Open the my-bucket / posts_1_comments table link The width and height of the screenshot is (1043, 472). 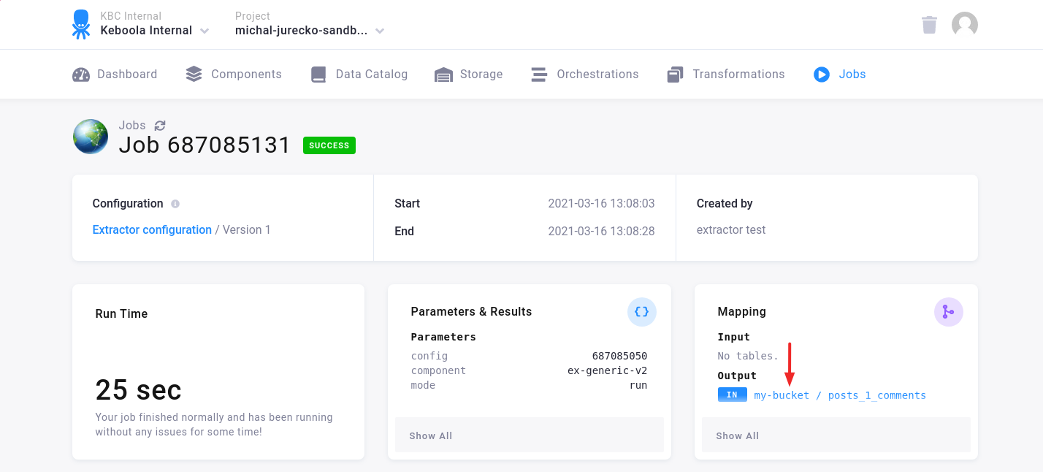point(840,395)
